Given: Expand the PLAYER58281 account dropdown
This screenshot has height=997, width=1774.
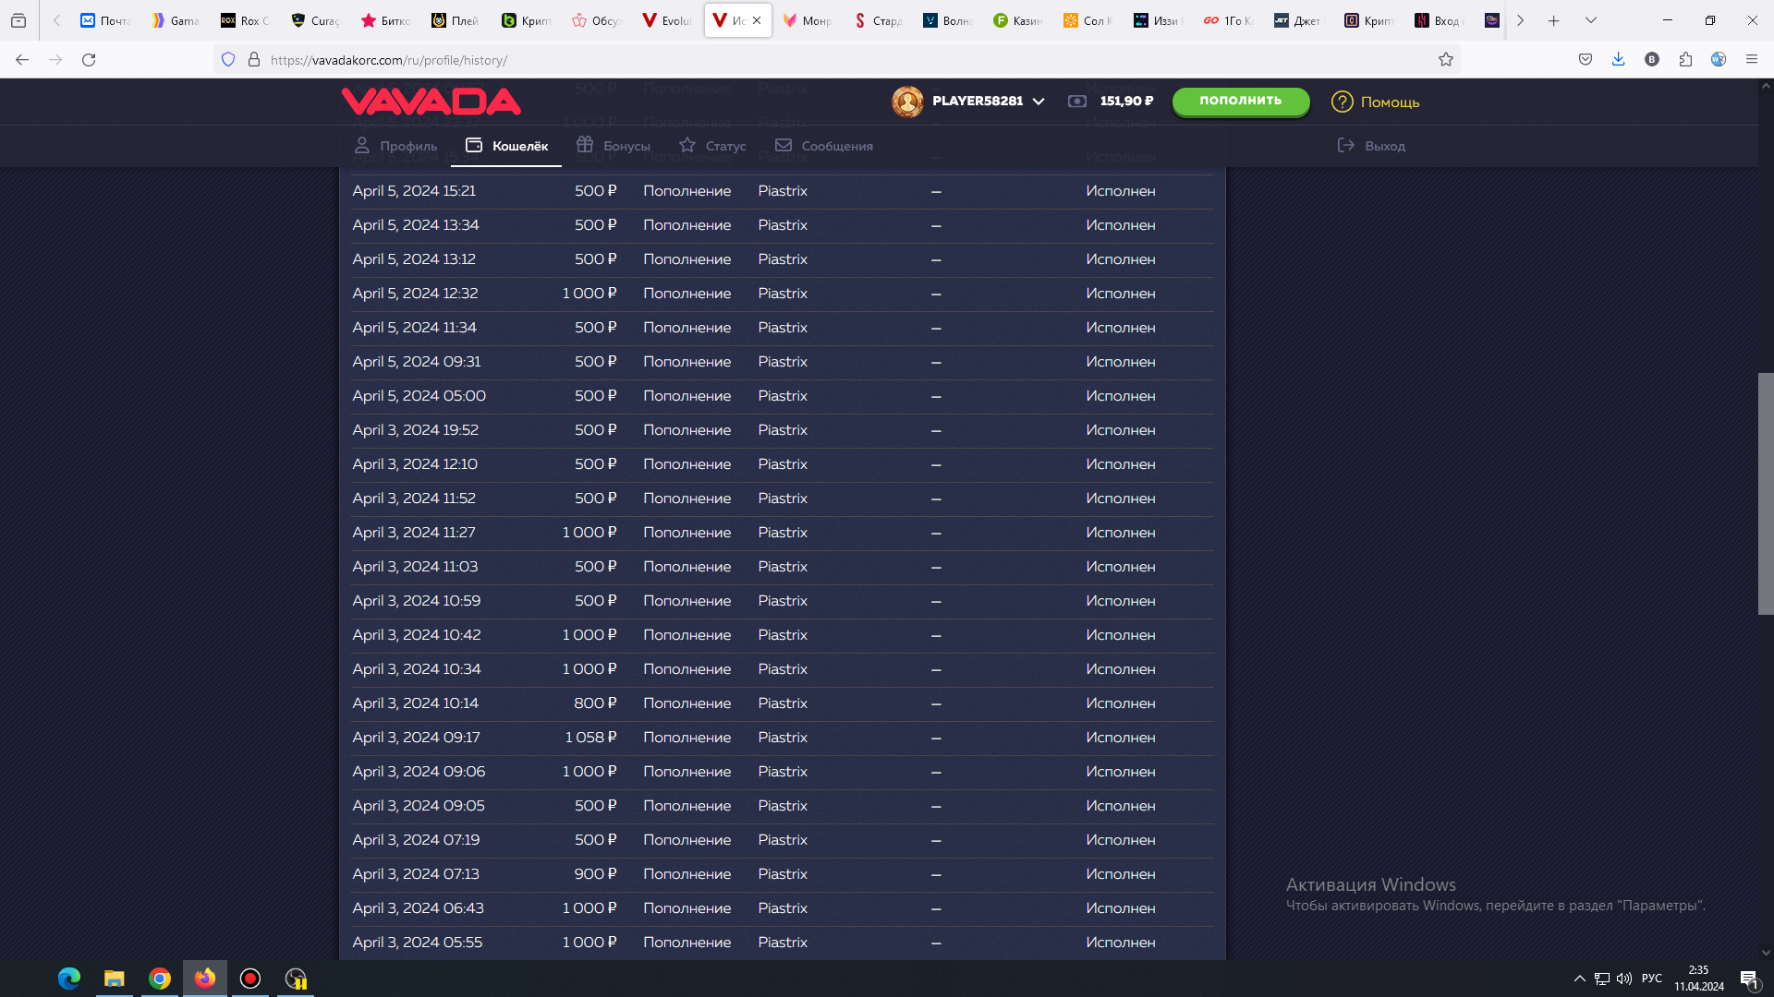Looking at the screenshot, I should click(x=1039, y=102).
